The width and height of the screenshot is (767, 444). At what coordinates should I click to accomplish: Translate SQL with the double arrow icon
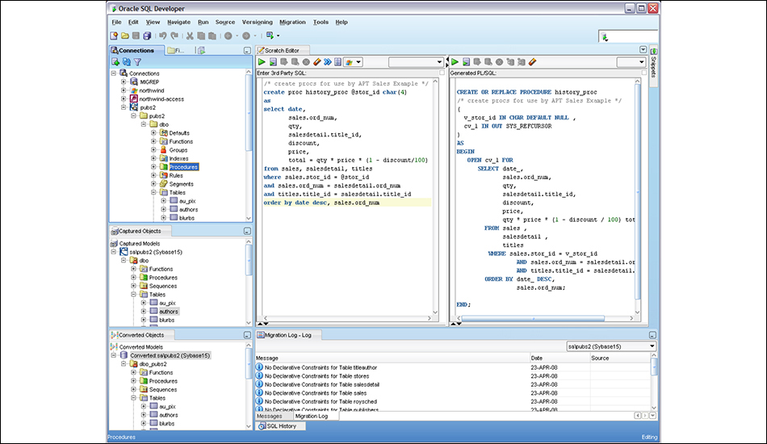tap(328, 62)
